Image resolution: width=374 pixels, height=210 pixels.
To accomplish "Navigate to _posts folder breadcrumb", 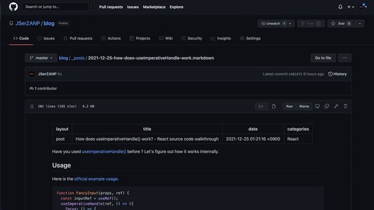I will point(78,58).
